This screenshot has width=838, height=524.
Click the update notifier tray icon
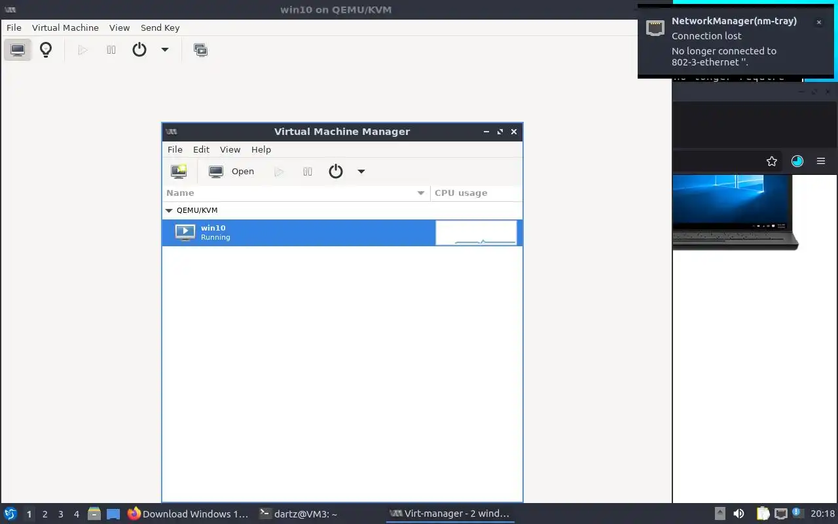797,513
